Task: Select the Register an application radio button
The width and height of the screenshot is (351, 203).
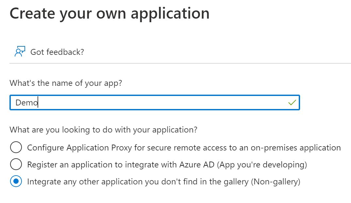Action: [x=16, y=164]
